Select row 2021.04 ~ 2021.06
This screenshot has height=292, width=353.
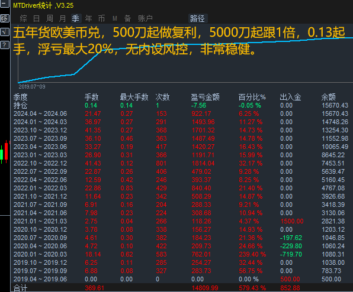tap(181, 213)
